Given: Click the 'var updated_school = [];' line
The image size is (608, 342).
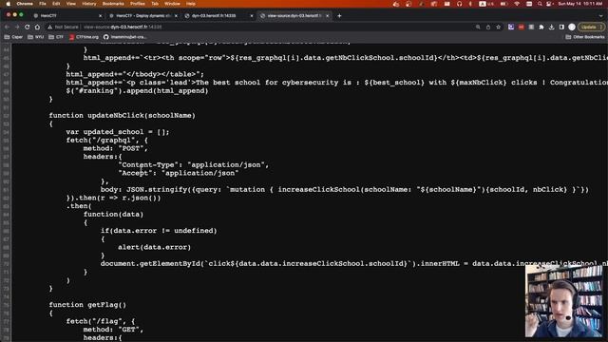Looking at the screenshot, I should pyautogui.click(x=118, y=132).
